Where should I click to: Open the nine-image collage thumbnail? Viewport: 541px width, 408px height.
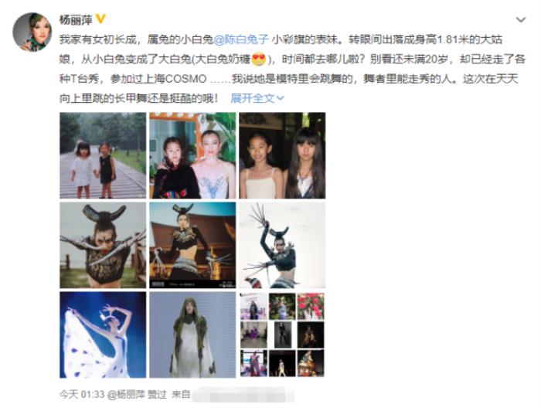coord(282,335)
